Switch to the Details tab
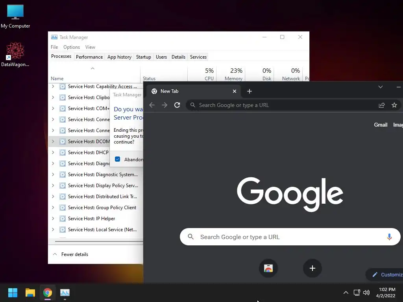The image size is (403, 302). pos(178,57)
